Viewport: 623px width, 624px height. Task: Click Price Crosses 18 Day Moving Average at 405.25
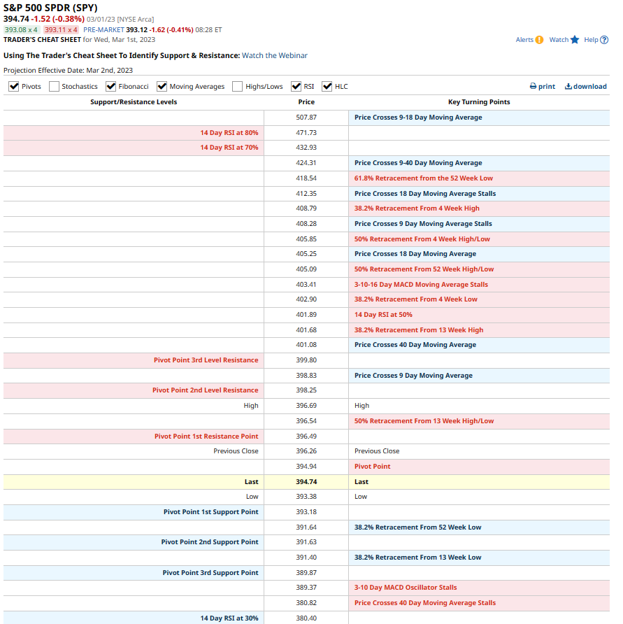click(x=415, y=254)
